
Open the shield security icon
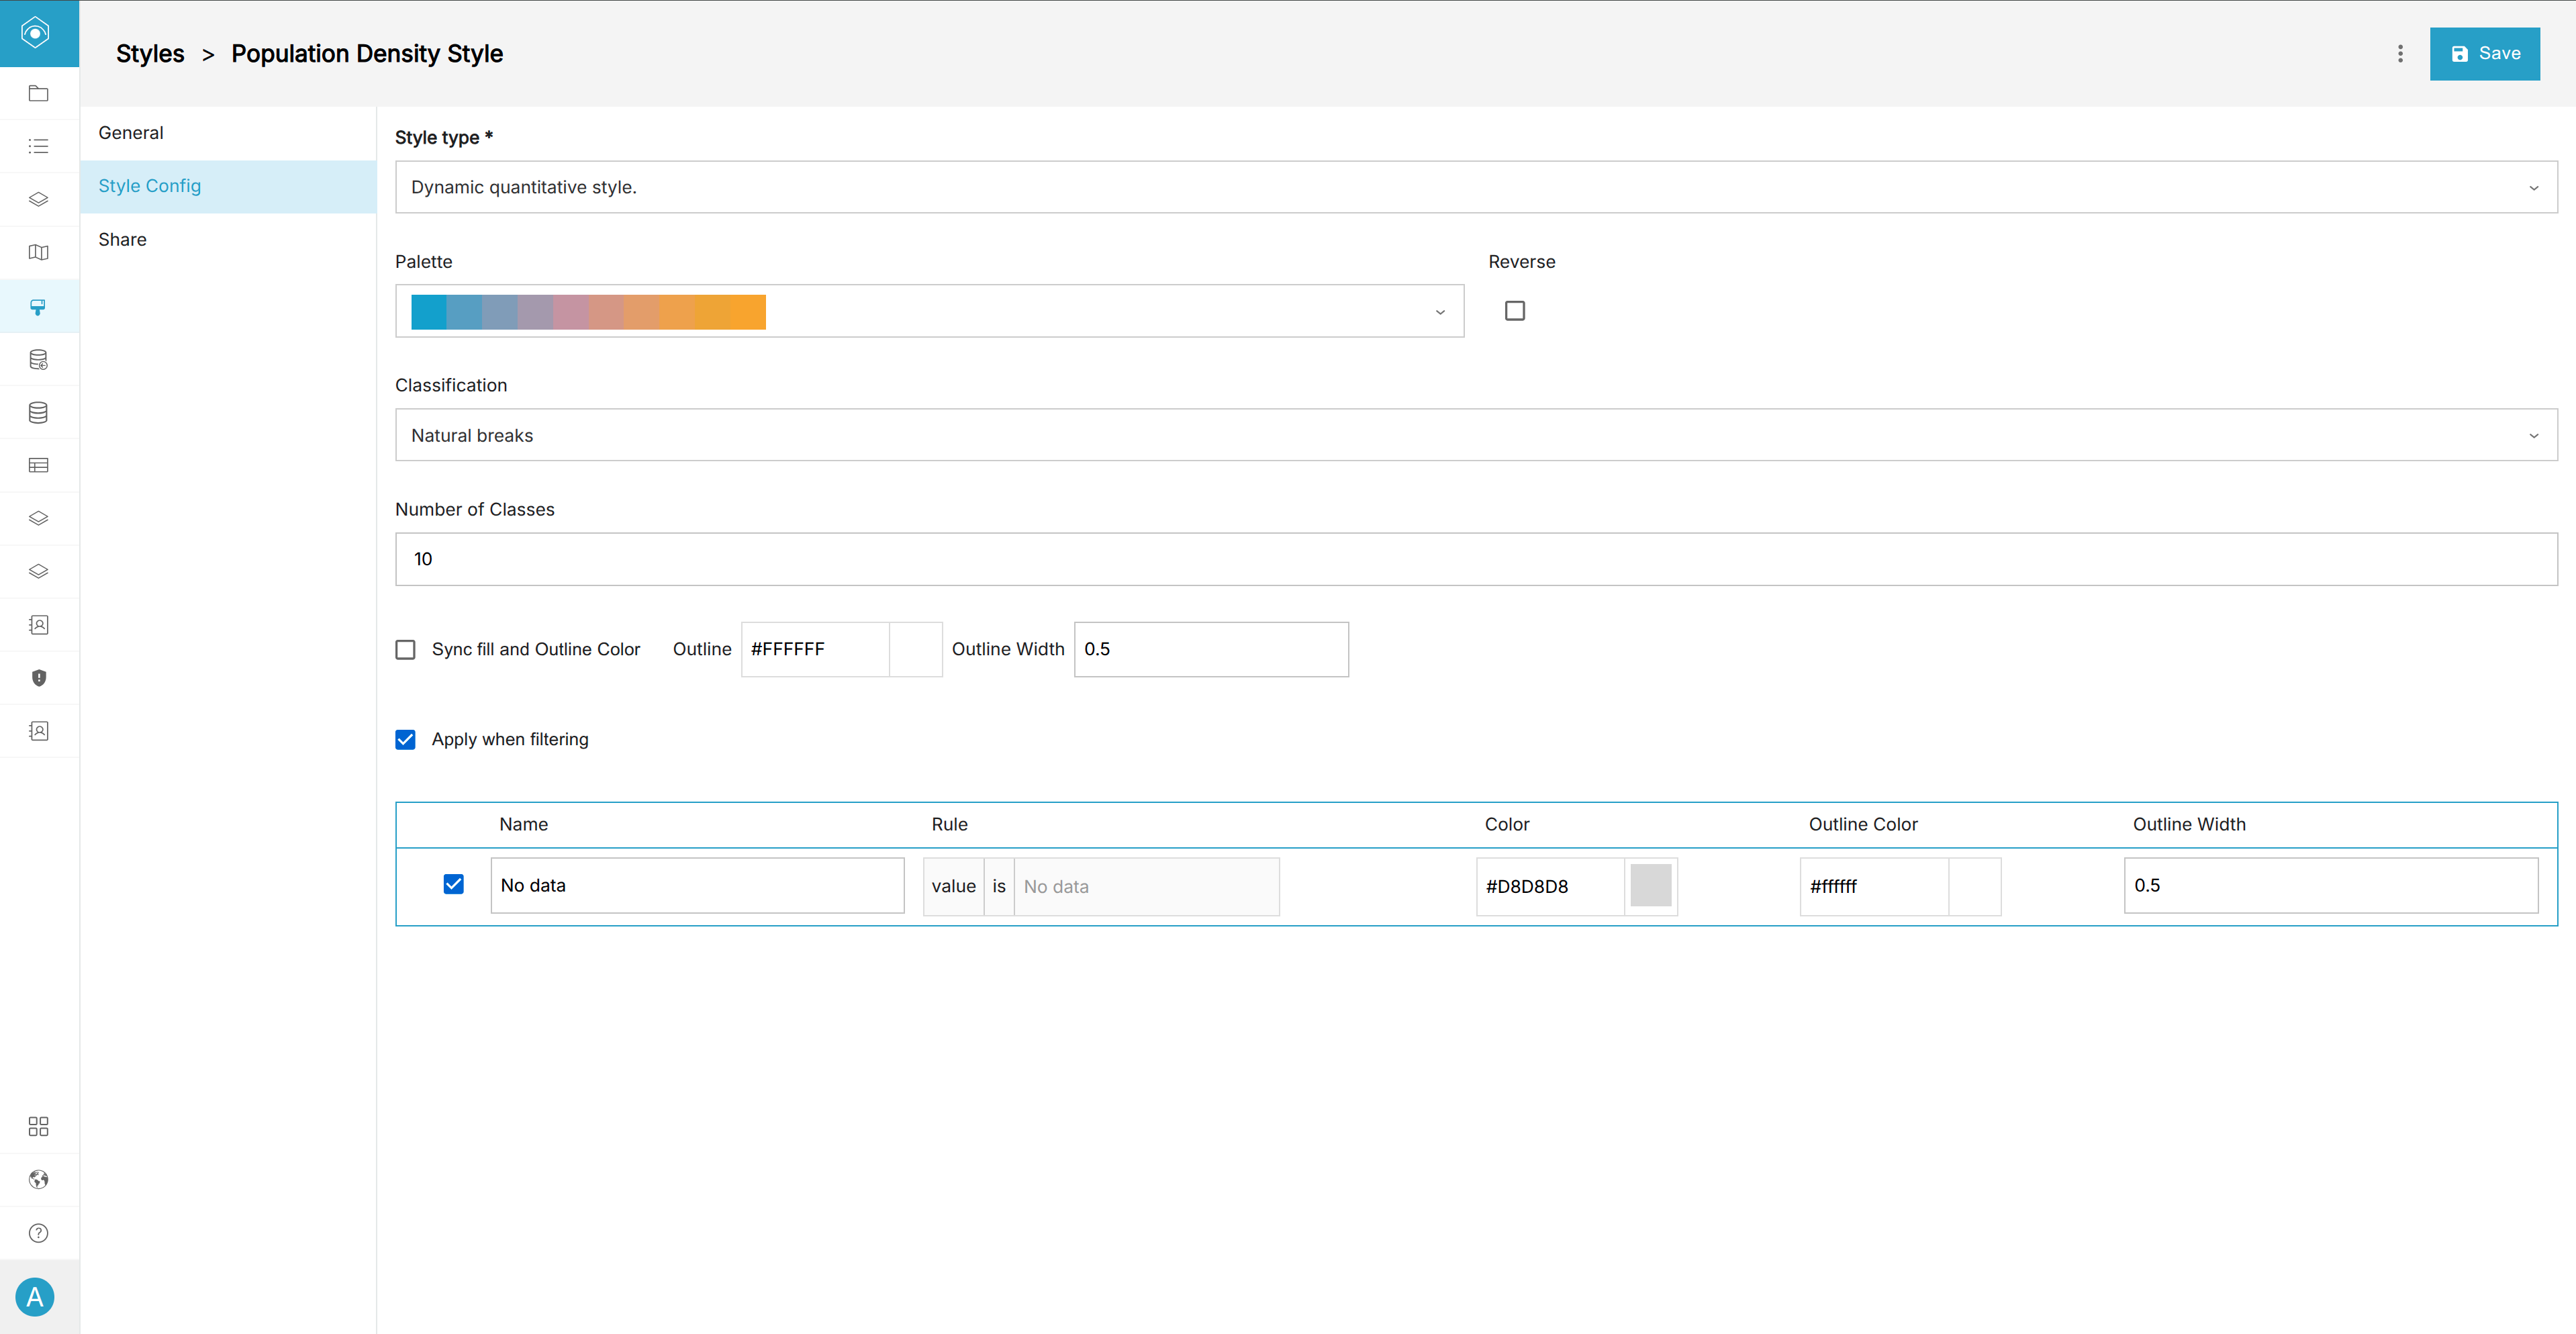tap(38, 678)
